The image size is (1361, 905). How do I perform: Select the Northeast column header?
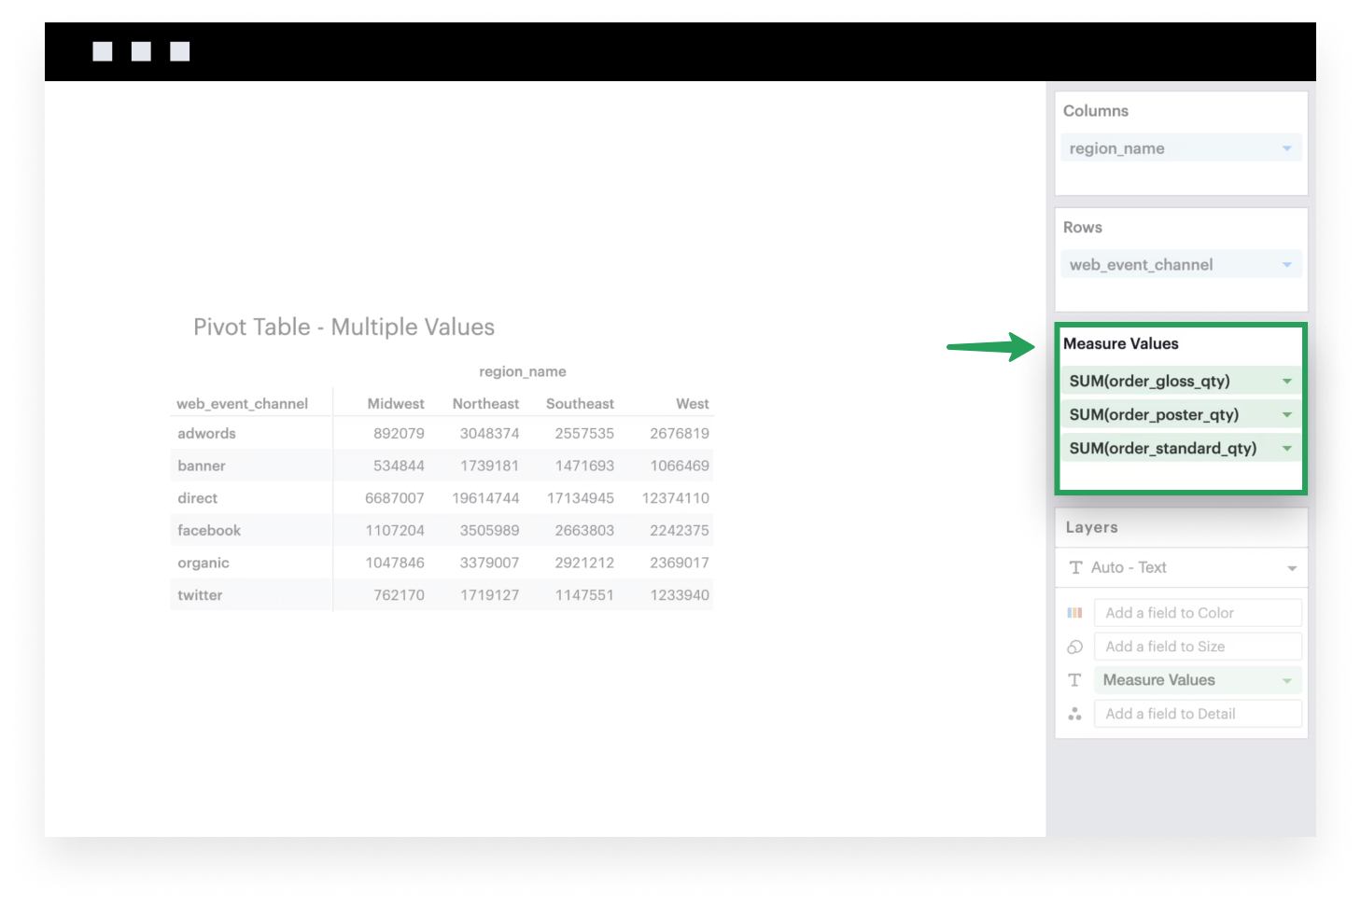point(485,403)
